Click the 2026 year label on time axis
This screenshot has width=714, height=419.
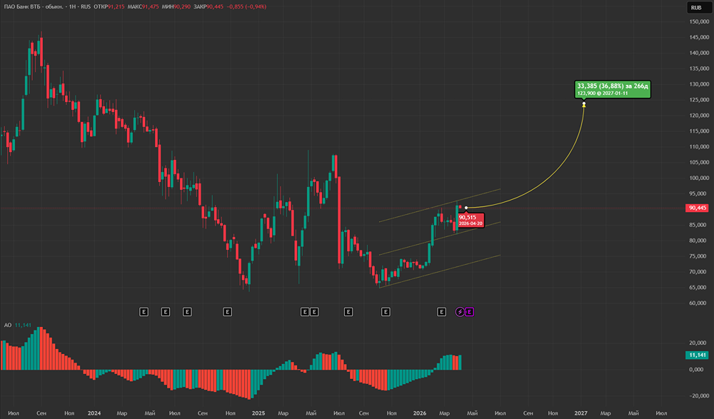[419, 413]
